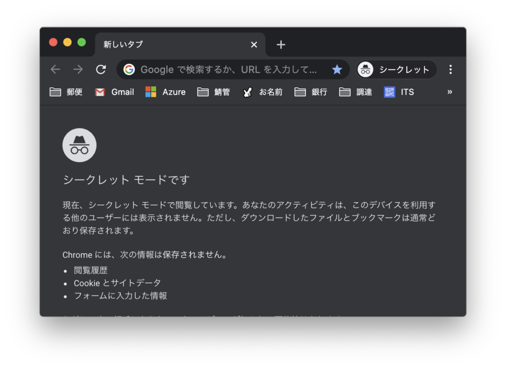
Task: Expand the 郵便 bookmark folder
Action: pyautogui.click(x=66, y=92)
